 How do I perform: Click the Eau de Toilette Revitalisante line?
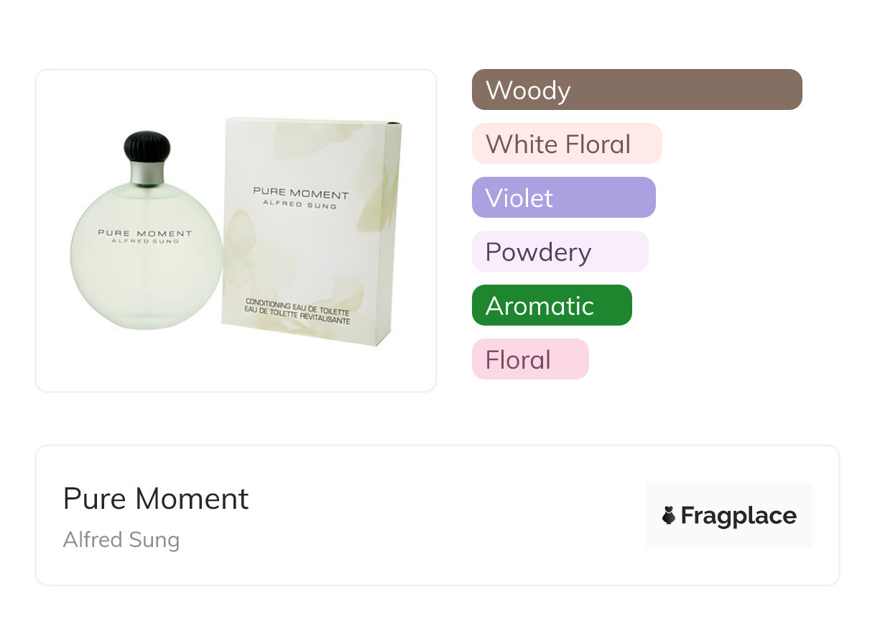coord(297,315)
